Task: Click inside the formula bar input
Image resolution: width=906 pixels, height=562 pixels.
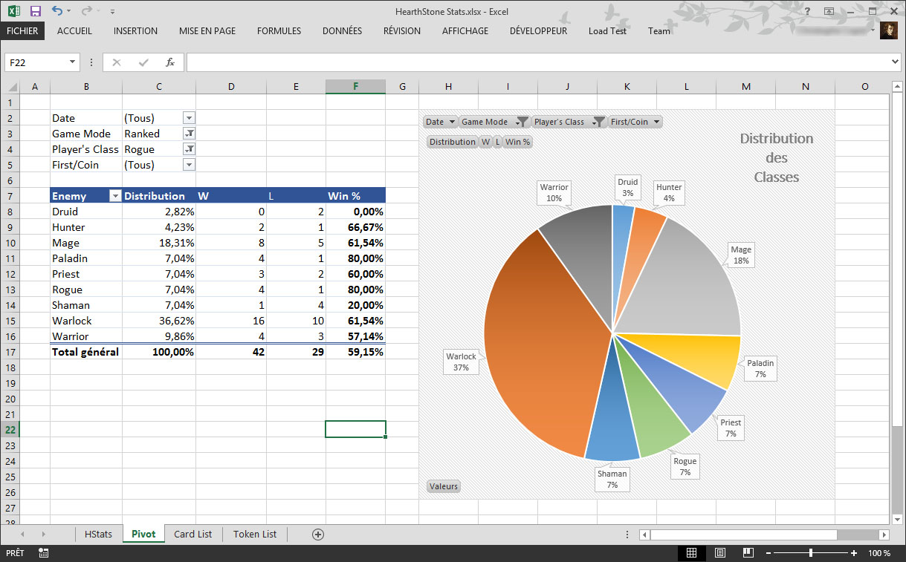Action: tap(537, 62)
